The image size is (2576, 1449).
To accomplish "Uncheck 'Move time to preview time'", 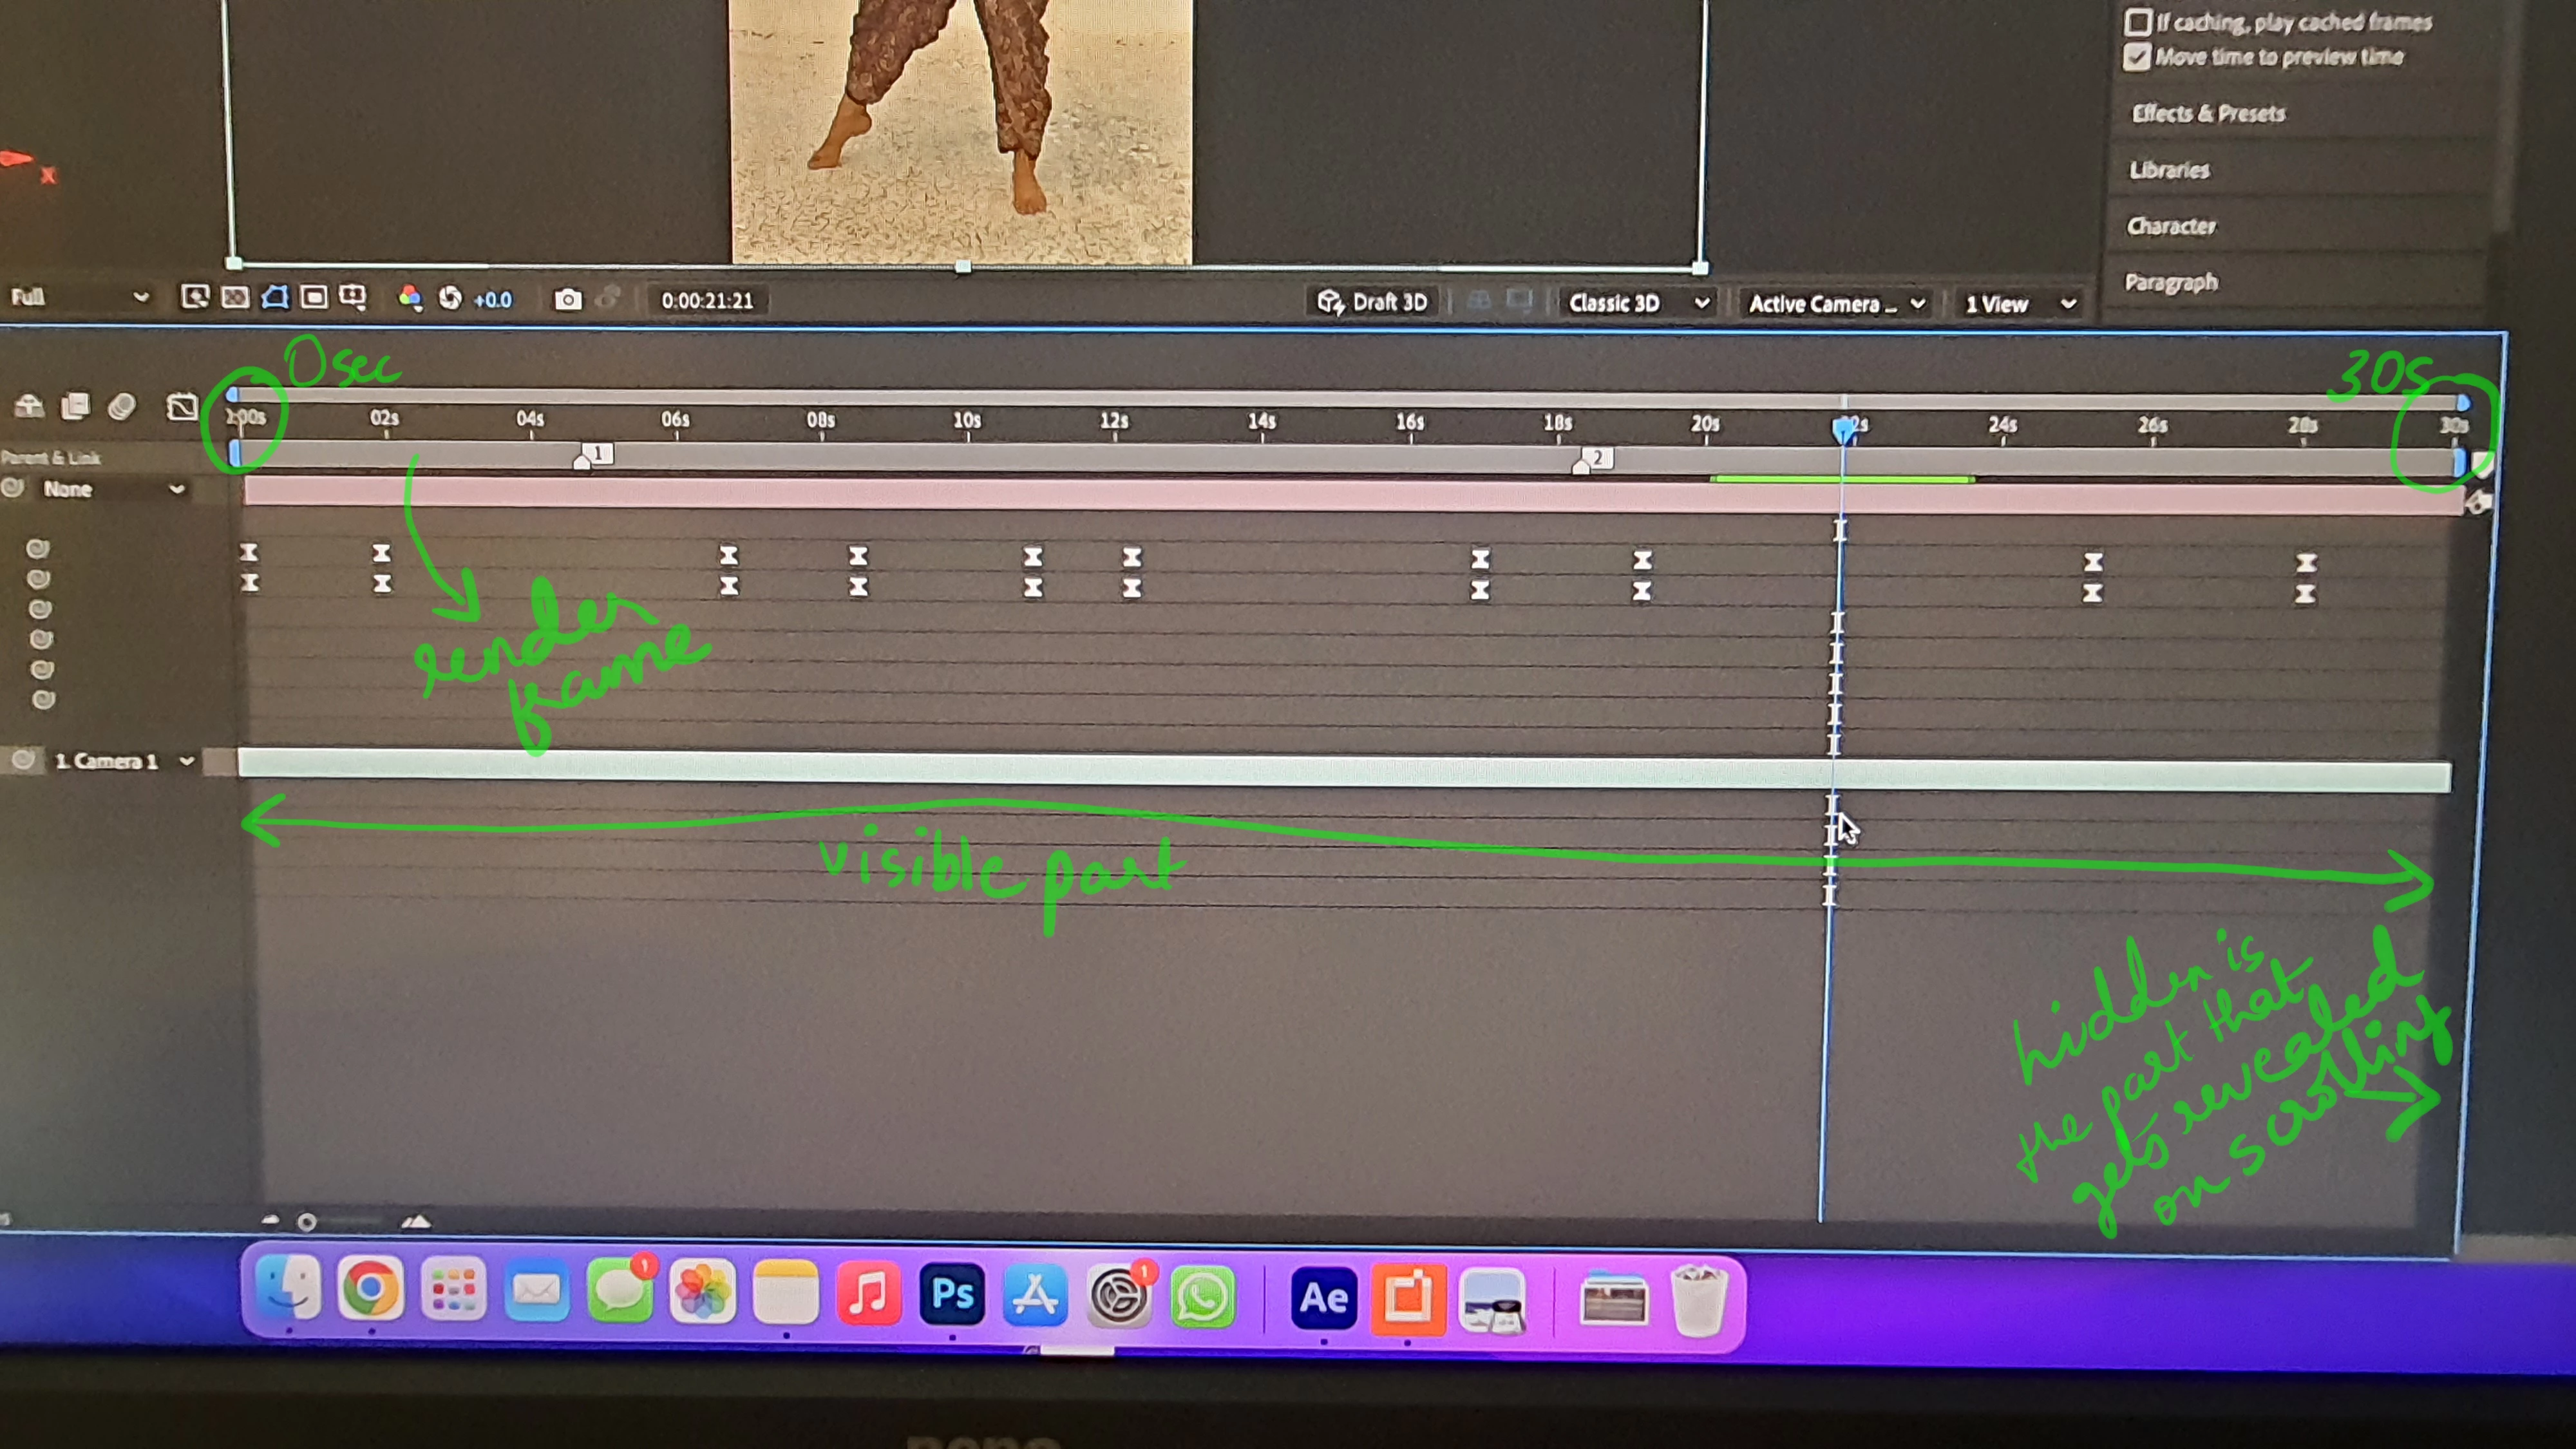I will pos(2138,56).
